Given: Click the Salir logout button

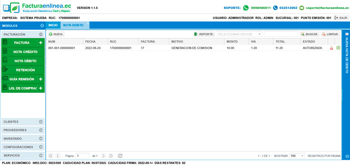Looking at the screenshot, I should click(x=341, y=18).
